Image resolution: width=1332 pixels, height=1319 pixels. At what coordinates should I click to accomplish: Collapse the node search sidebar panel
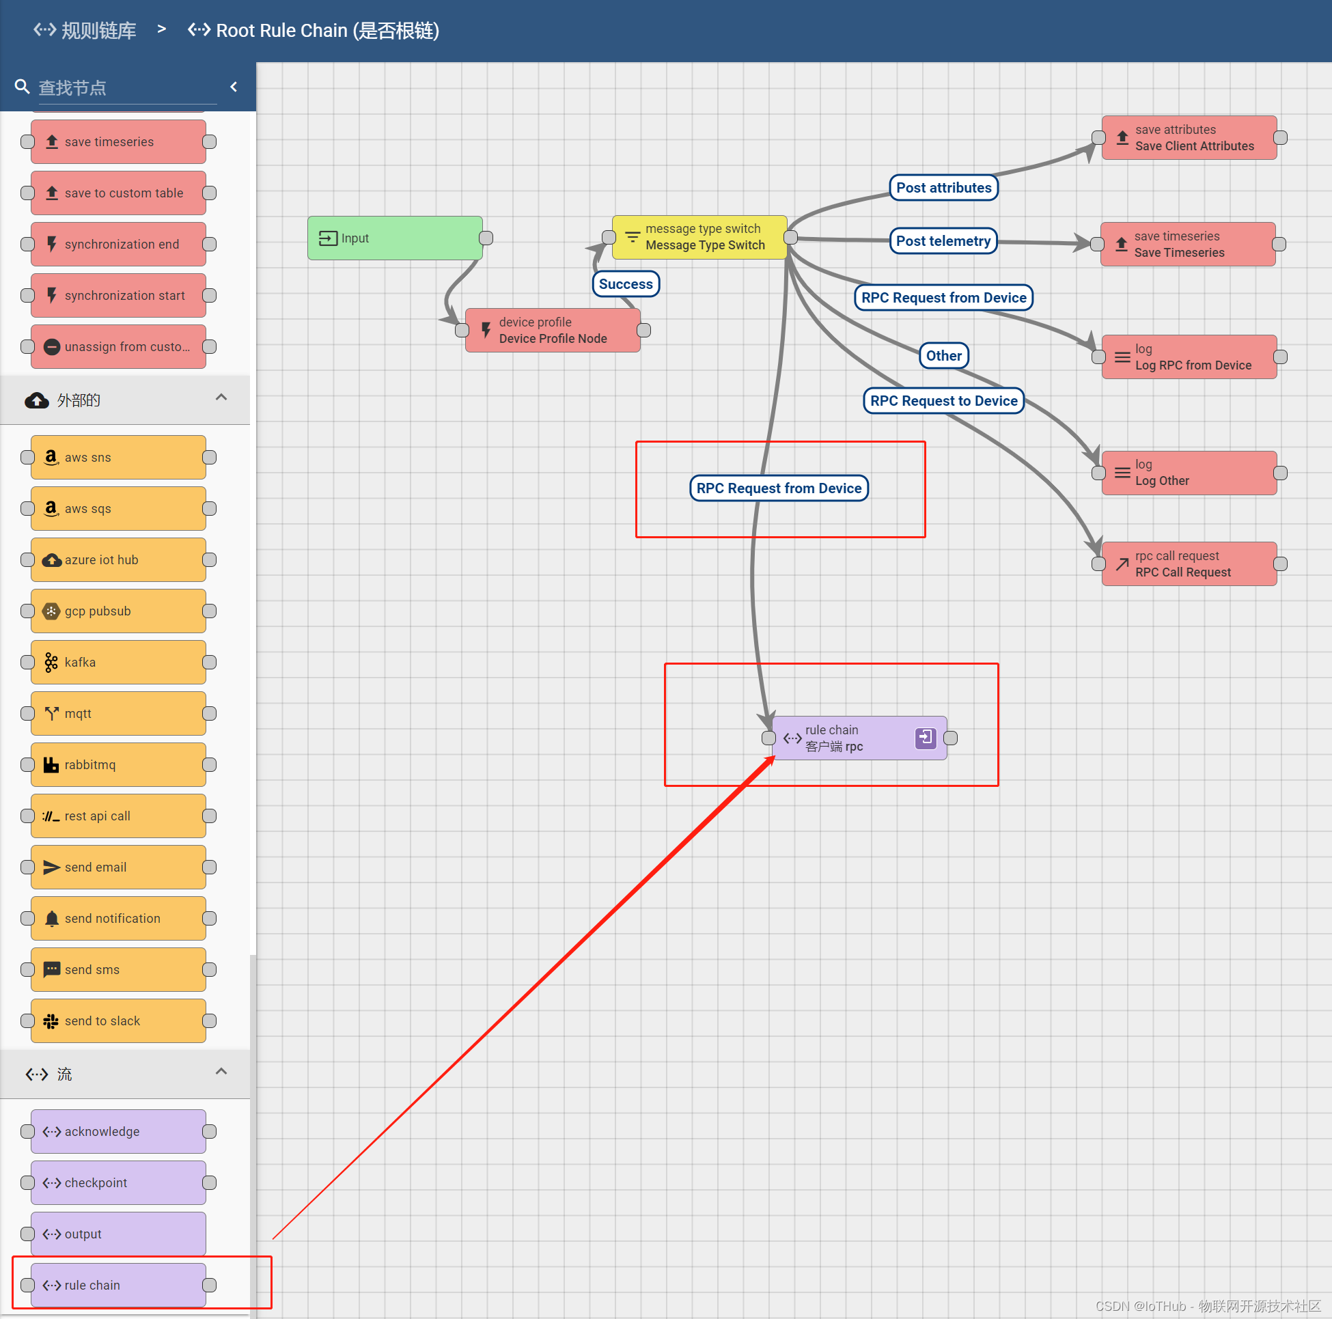coord(234,86)
